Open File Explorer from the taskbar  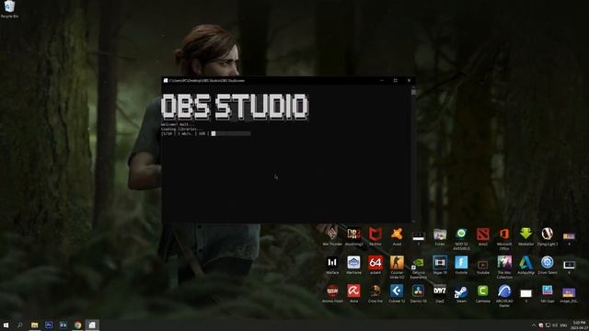point(35,325)
